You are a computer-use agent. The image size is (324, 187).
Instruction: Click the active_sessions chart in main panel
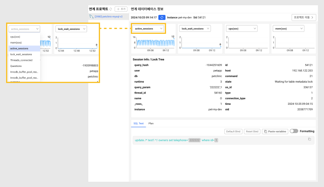point(154,43)
